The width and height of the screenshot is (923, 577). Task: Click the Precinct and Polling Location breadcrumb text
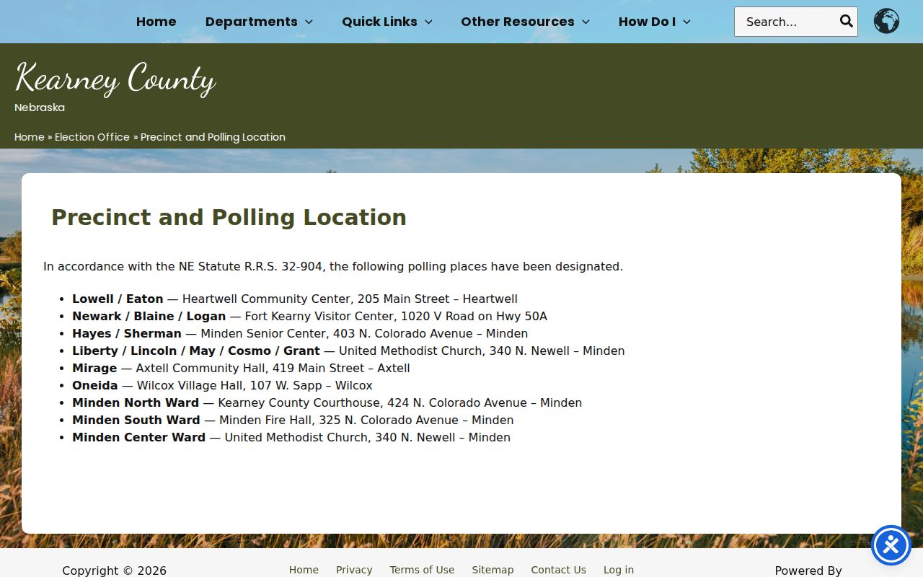pos(213,137)
